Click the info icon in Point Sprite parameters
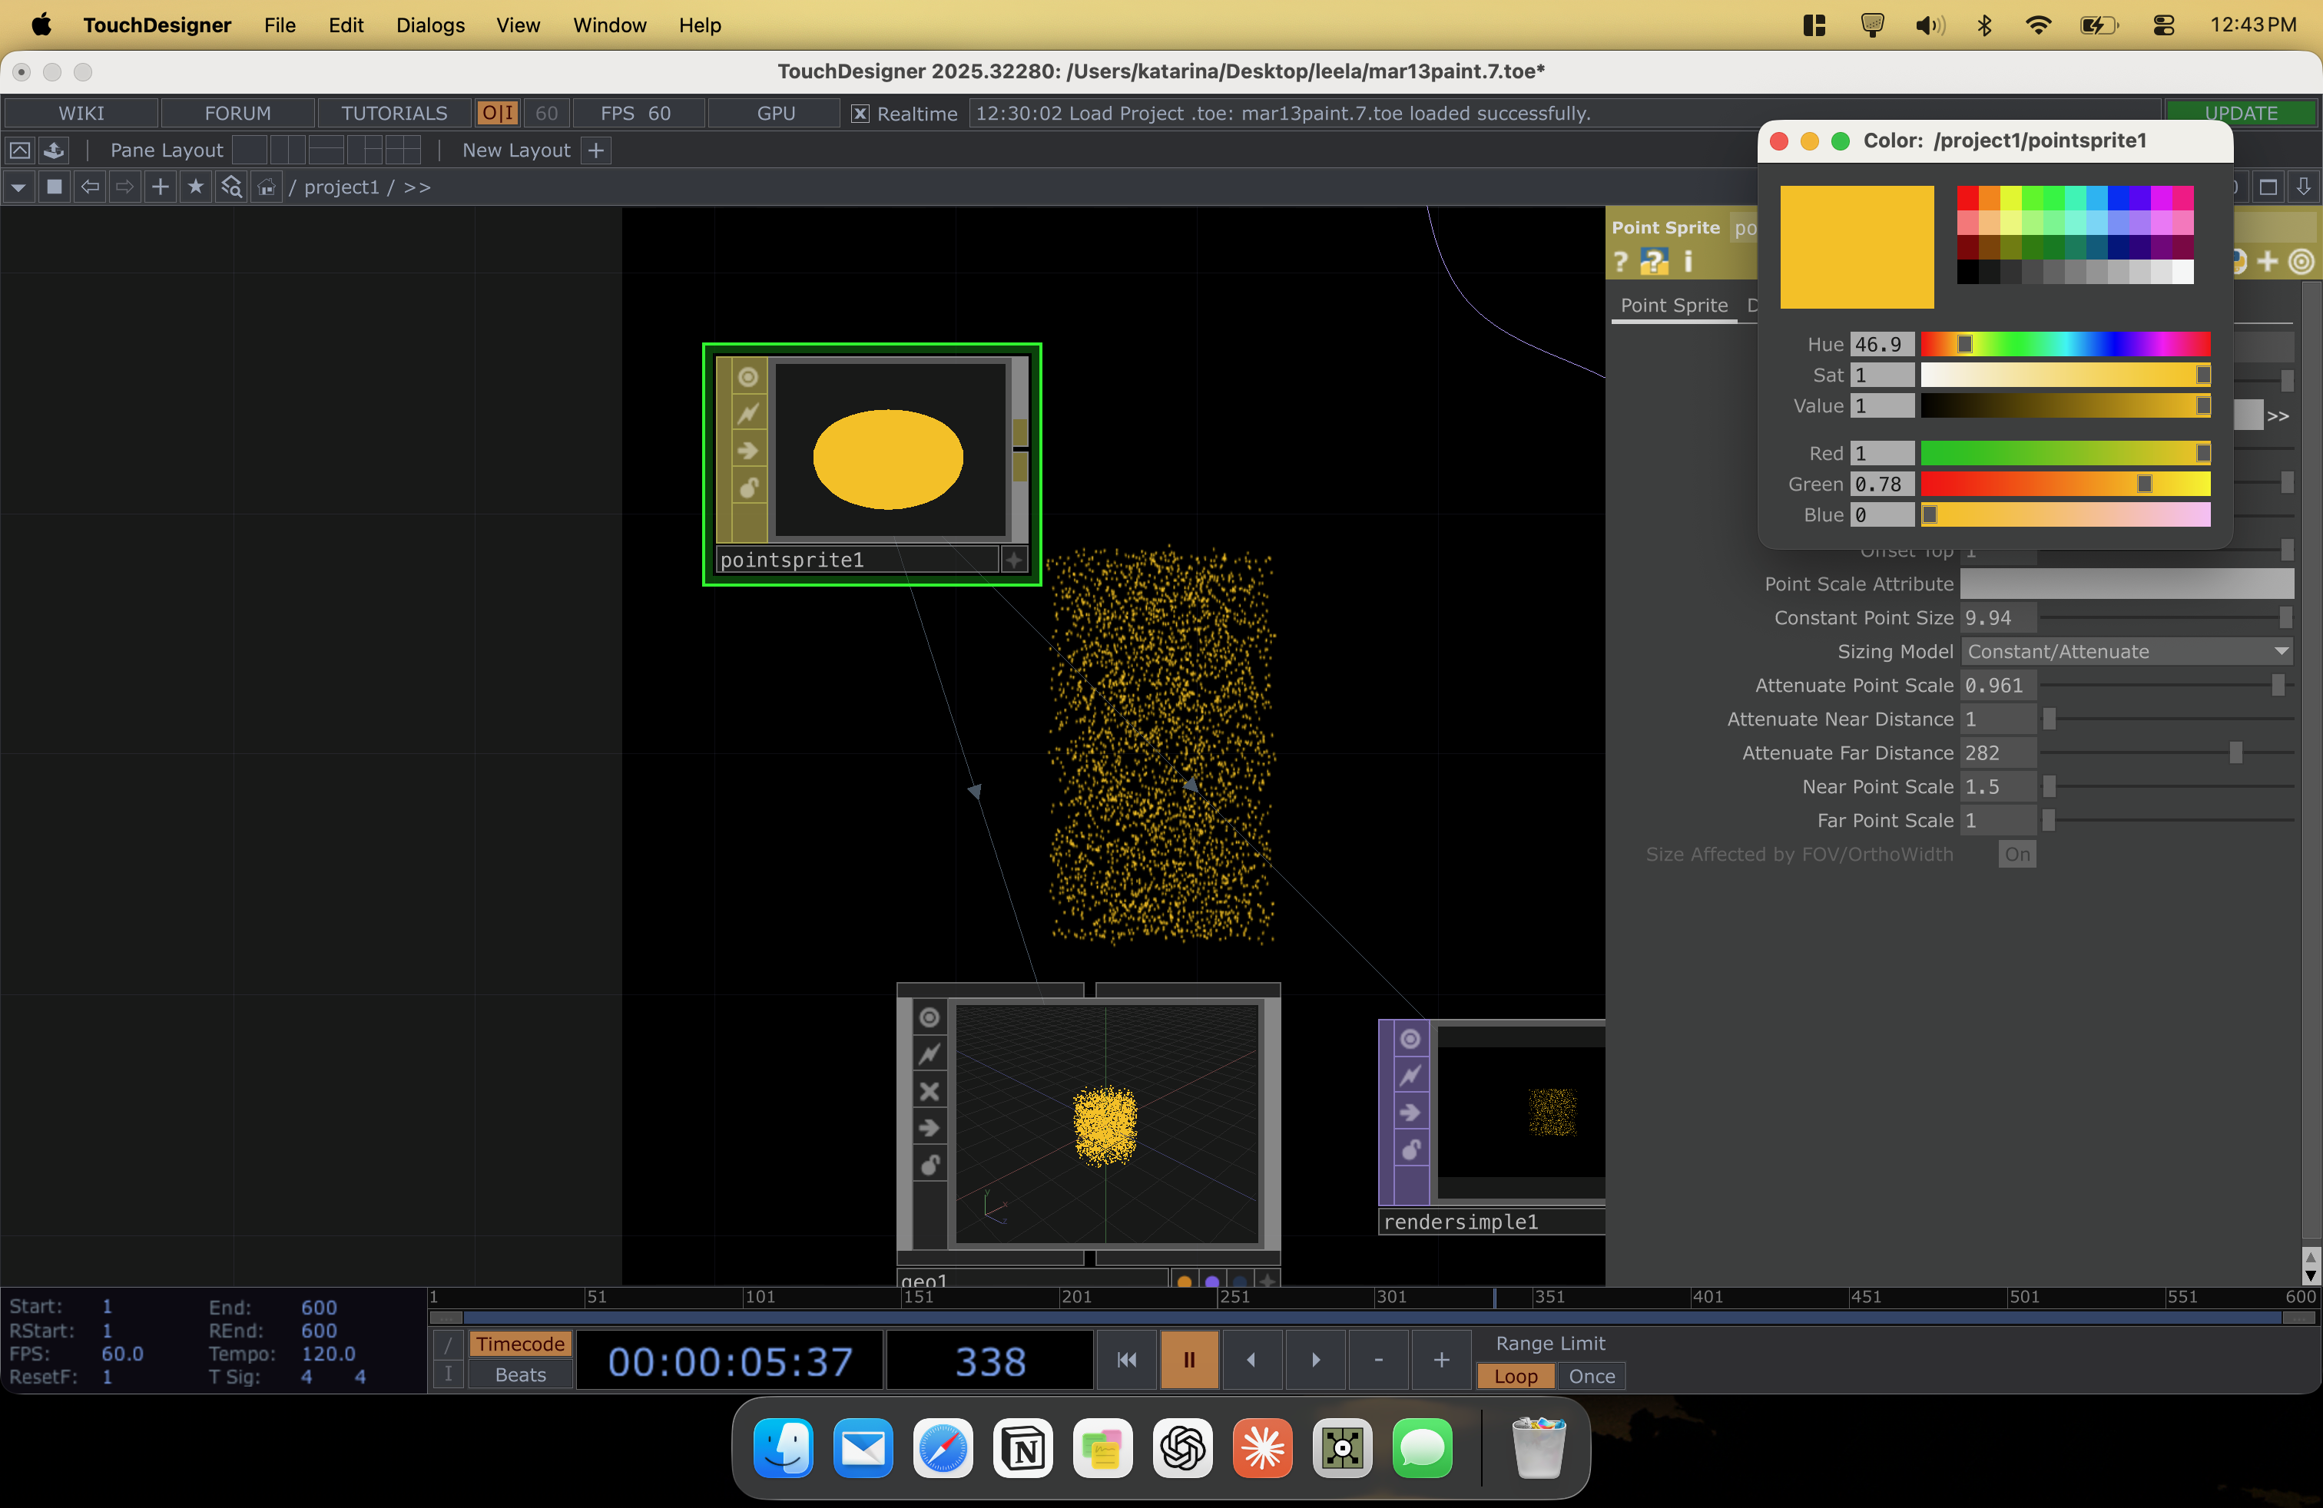2323x1508 pixels. [1688, 261]
